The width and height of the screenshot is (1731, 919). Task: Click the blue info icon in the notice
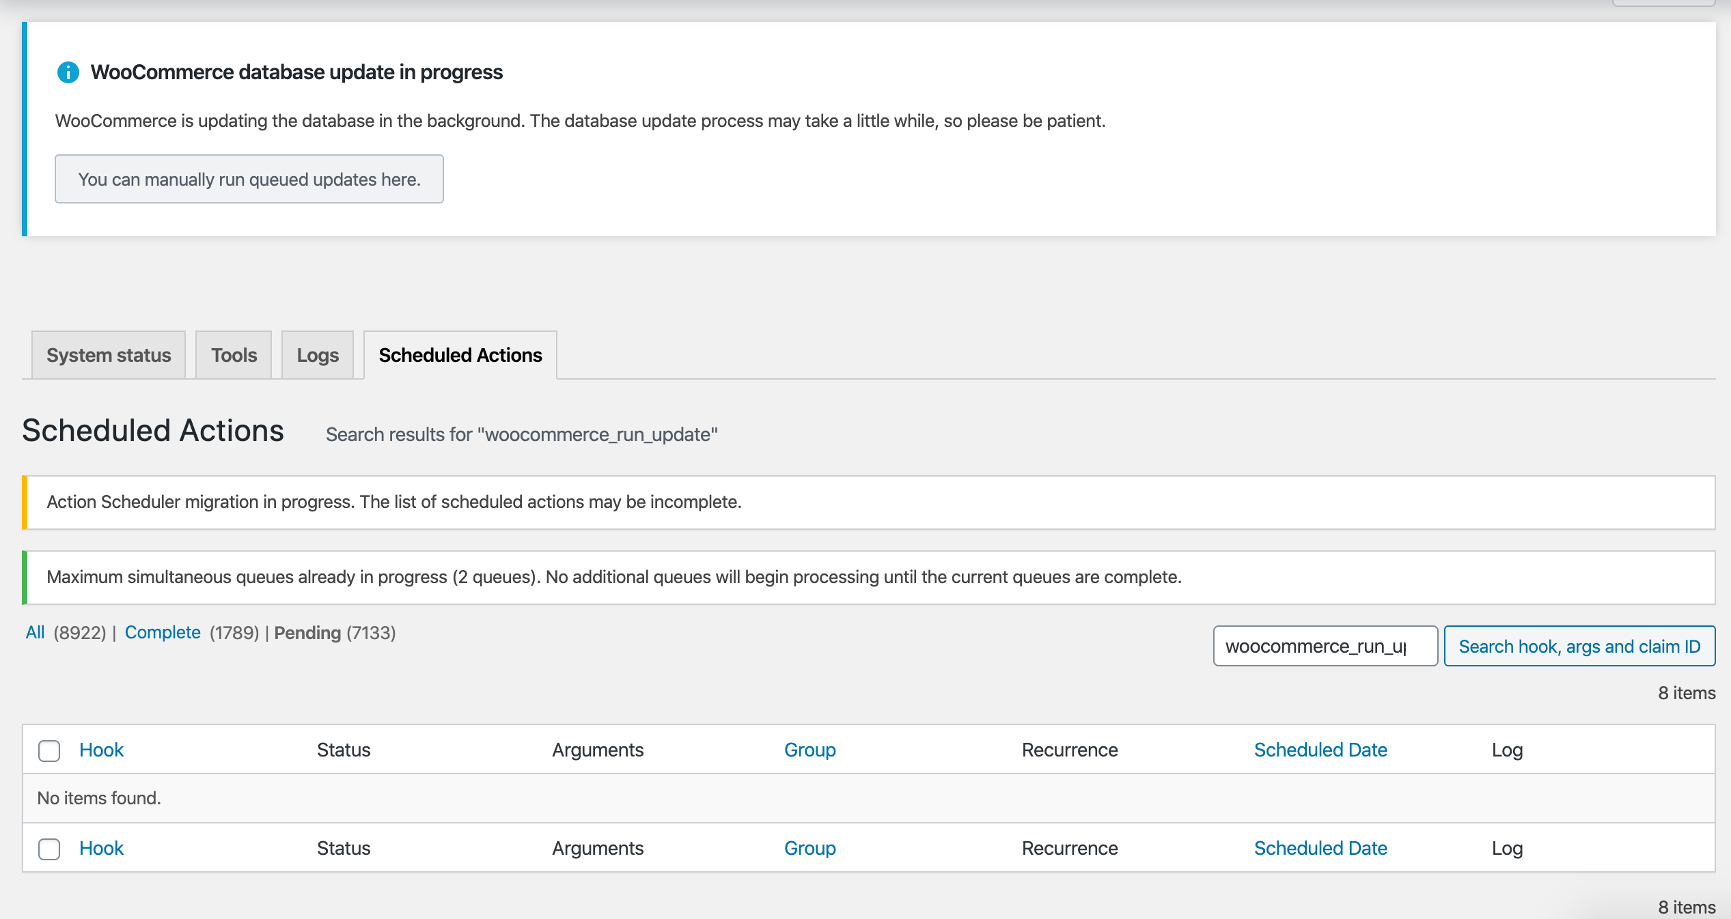coord(68,72)
